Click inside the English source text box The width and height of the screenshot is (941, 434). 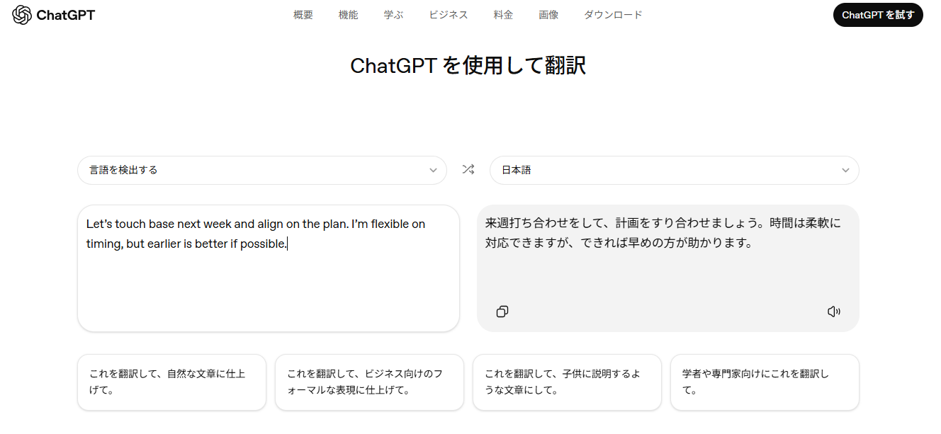pos(268,283)
